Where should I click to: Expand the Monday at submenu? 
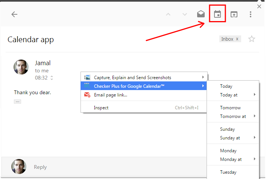(x=233, y=159)
